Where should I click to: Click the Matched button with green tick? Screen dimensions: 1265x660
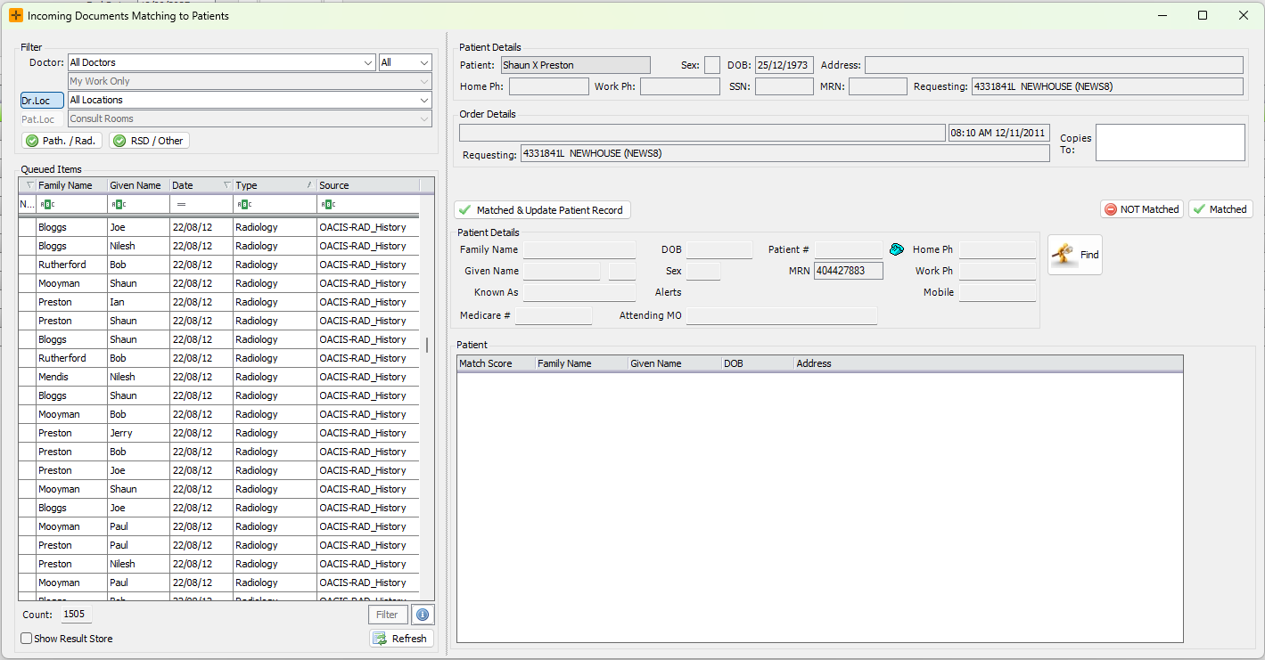1220,209
